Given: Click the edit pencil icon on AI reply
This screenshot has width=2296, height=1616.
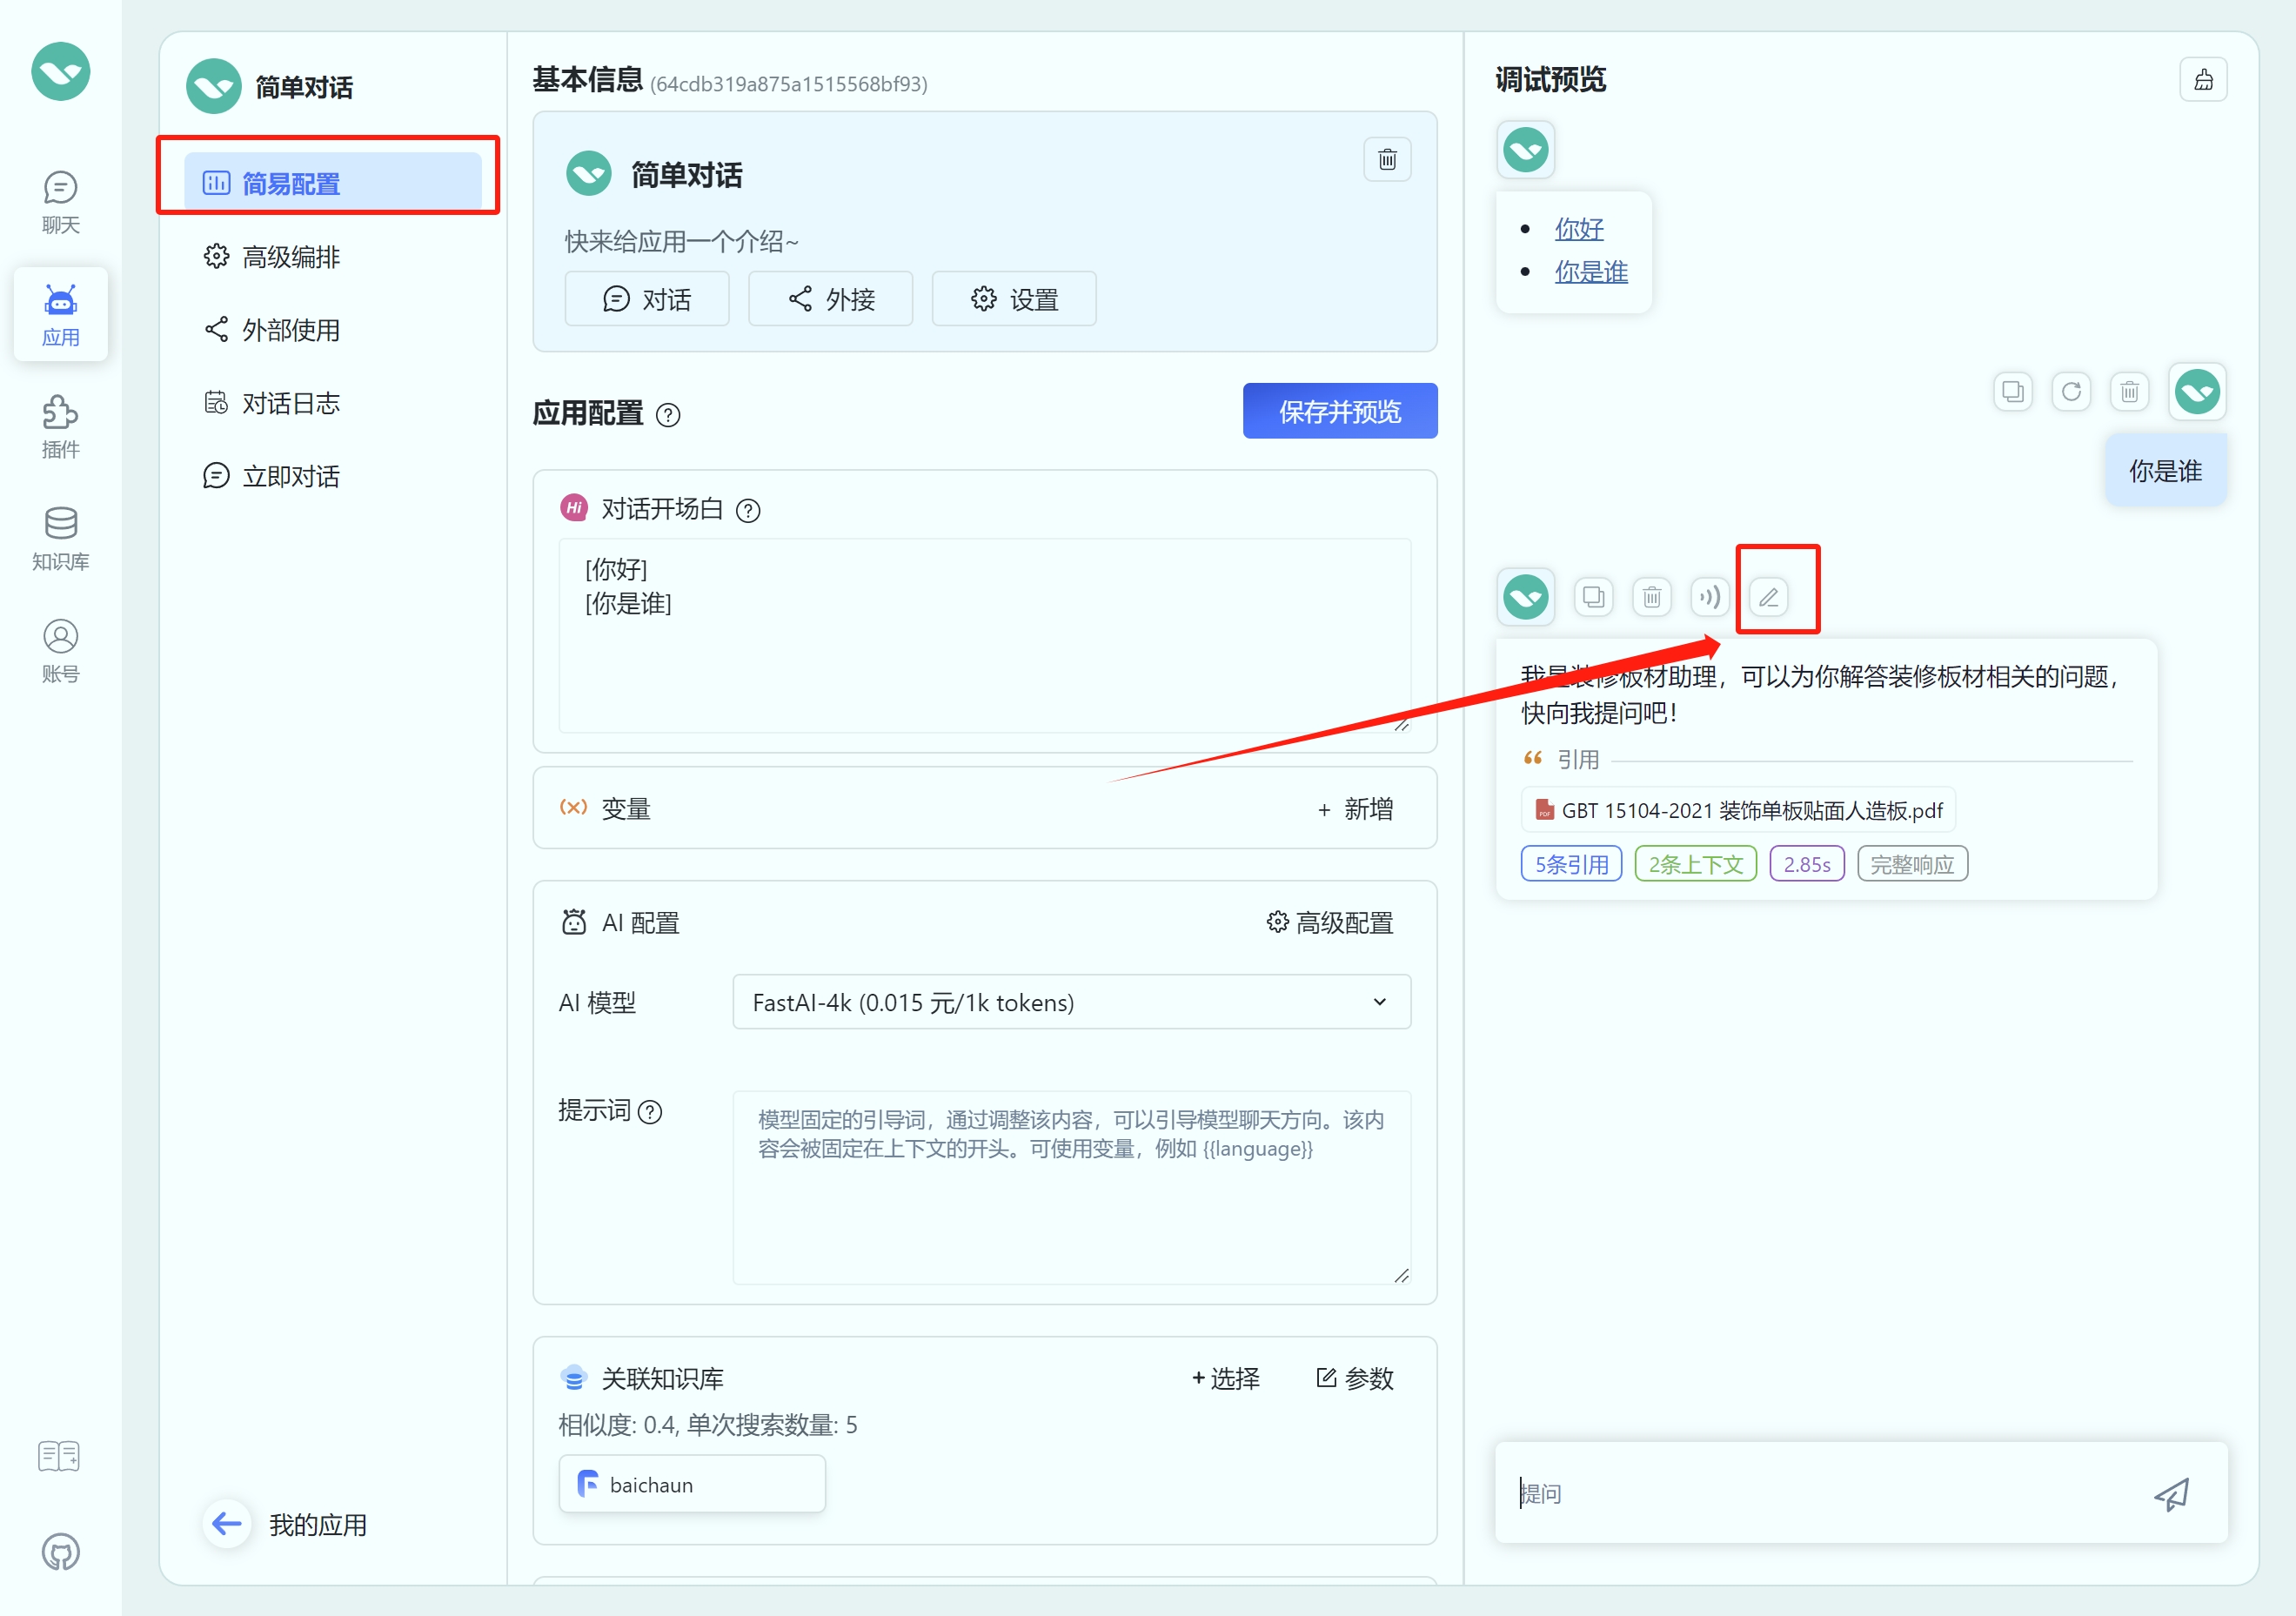Looking at the screenshot, I should point(1768,597).
